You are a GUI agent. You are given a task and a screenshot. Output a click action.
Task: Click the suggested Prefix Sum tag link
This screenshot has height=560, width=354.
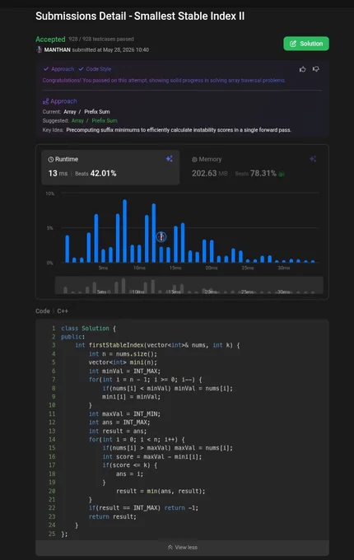click(105, 121)
